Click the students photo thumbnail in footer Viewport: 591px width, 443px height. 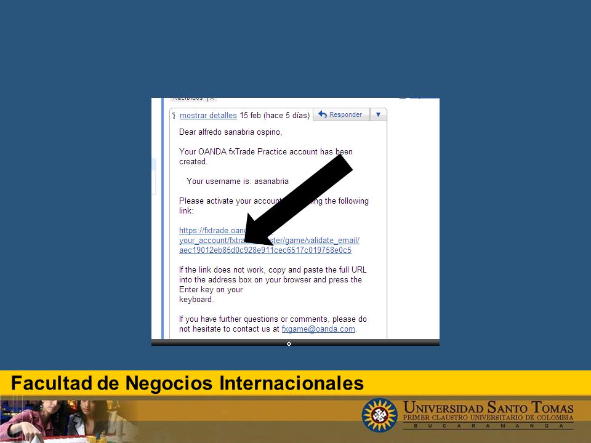(x=69, y=421)
